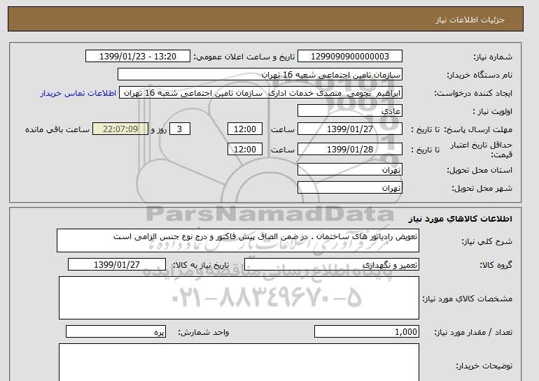Screen dimensions: 539x381
Task: Click the 'شماره نیاز' label
Action: click(x=493, y=57)
